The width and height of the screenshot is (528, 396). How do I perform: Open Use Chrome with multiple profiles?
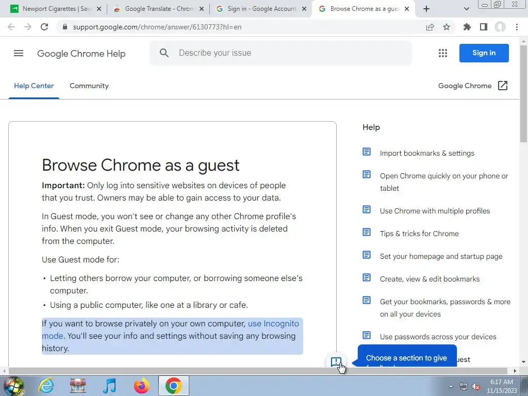pos(435,211)
